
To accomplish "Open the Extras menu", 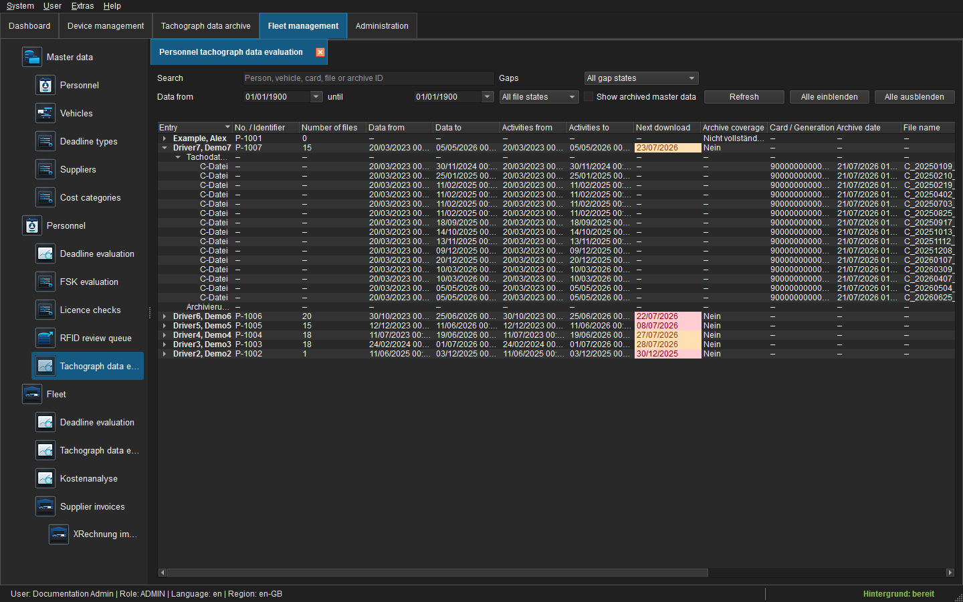I will pyautogui.click(x=82, y=6).
